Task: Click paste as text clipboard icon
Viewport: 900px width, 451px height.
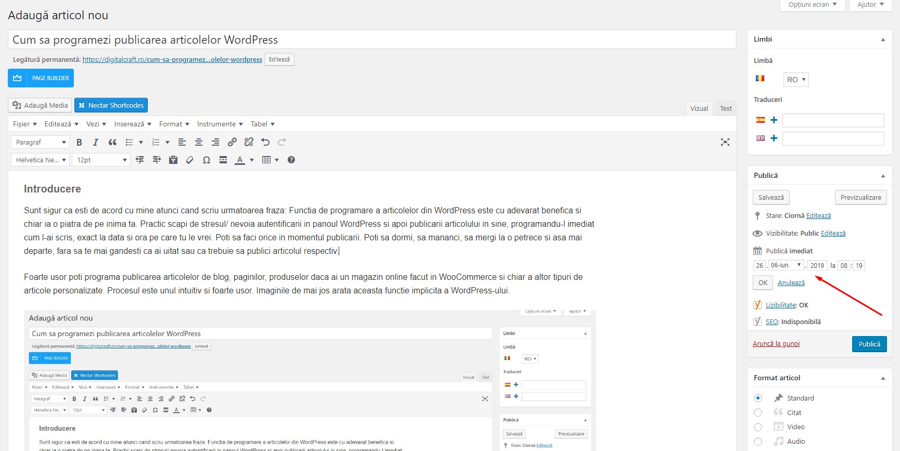Action: pos(173,160)
